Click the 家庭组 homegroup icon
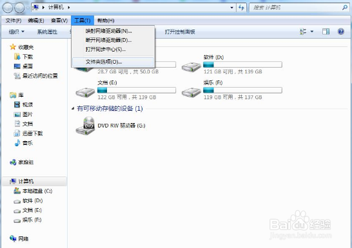This screenshot has width=352, height=248. 13,162
